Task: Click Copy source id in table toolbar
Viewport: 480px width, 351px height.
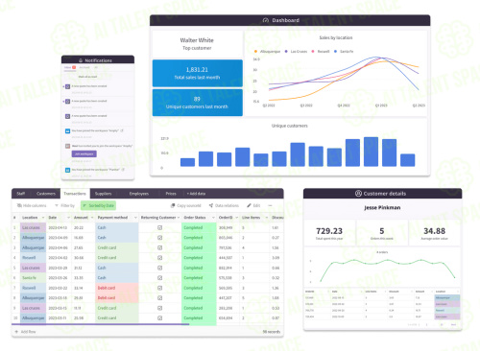Action: pos(186,205)
